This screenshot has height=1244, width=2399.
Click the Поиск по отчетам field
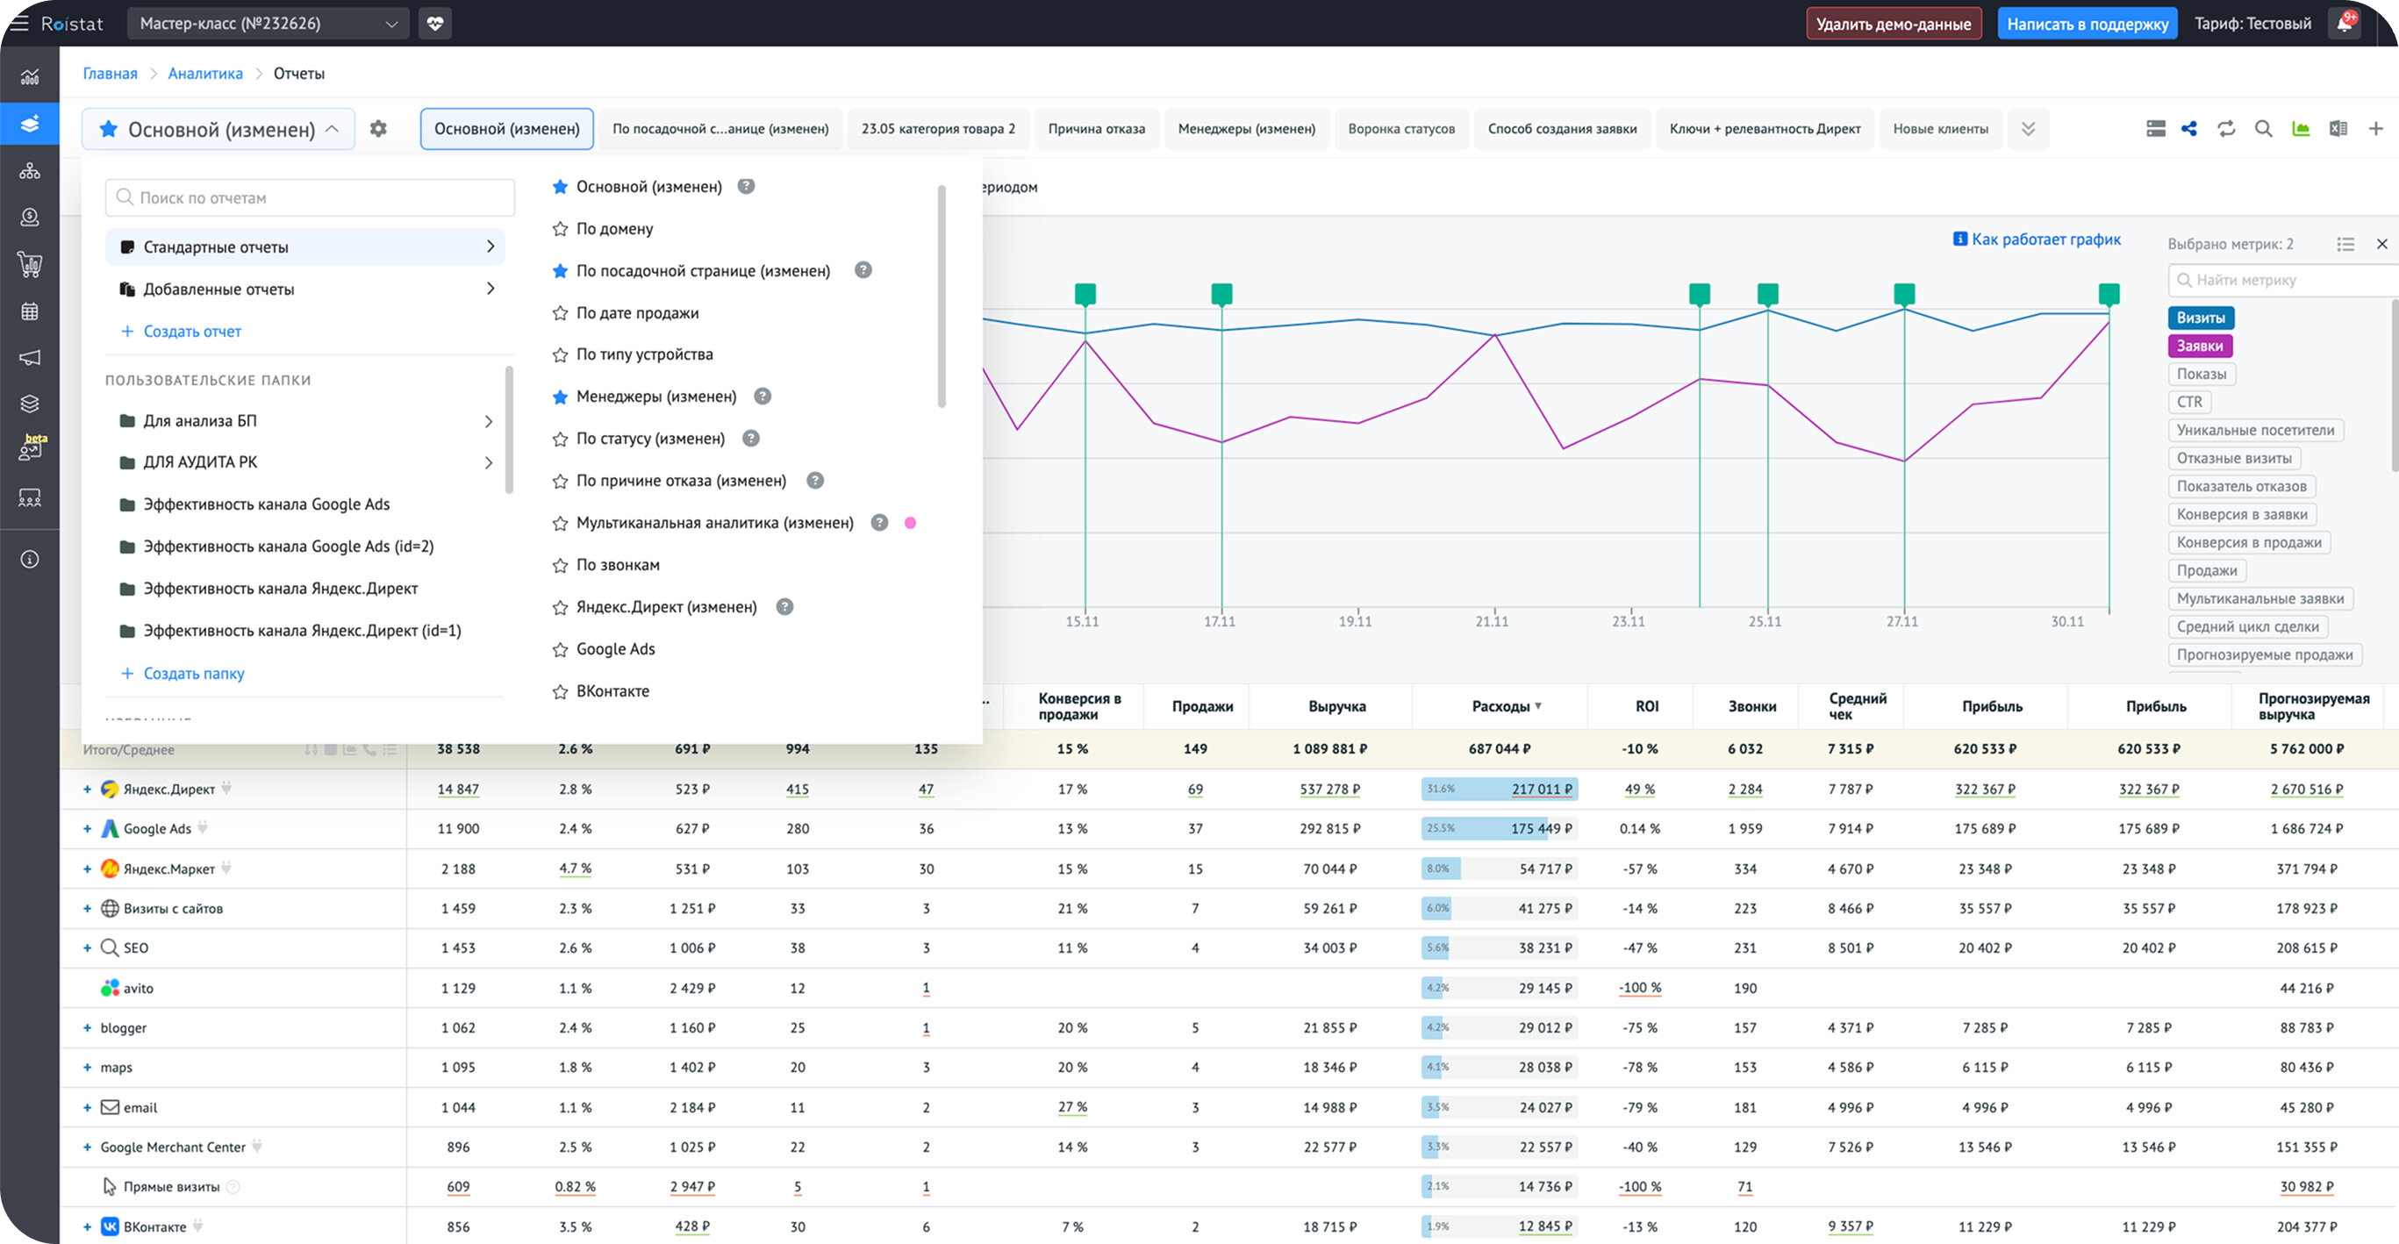pos(310,197)
